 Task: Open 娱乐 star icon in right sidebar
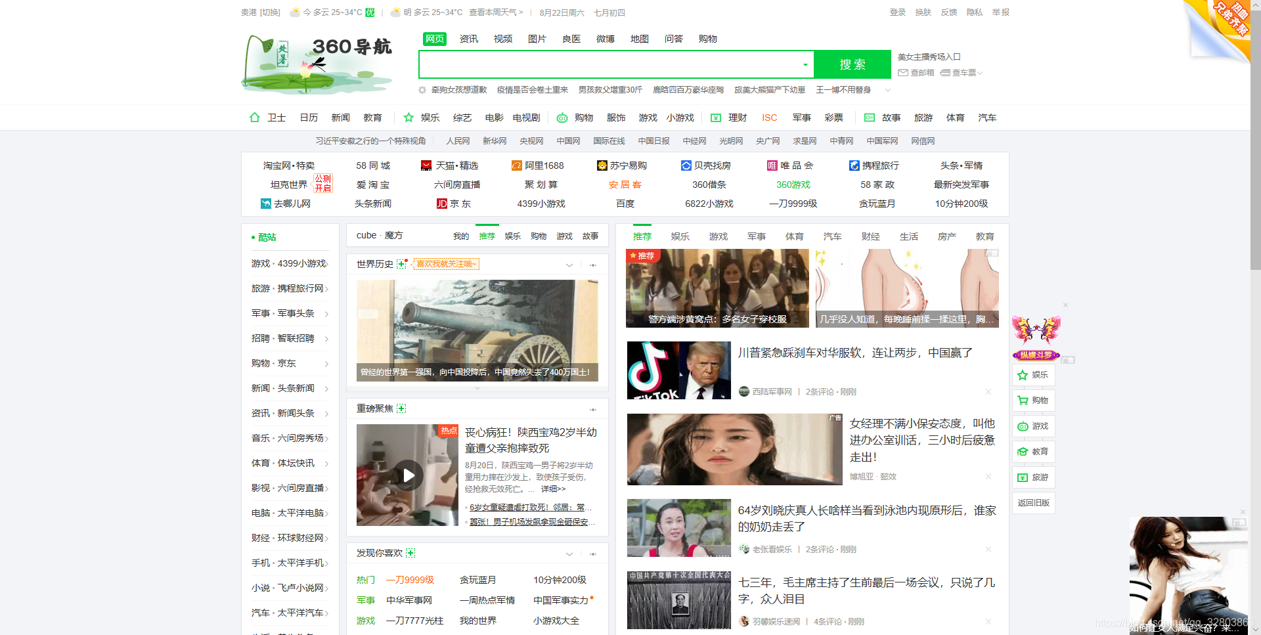pos(1023,375)
